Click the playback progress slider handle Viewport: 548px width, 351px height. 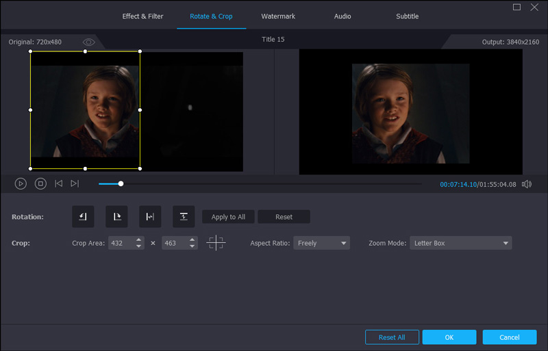(x=121, y=183)
